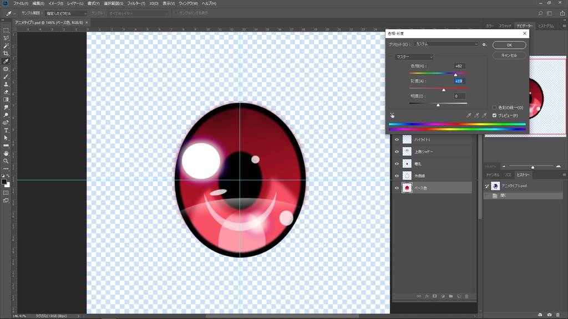Click the 色相(H) hue slider handle
Image resolution: width=568 pixels, height=319 pixels.
click(456, 75)
